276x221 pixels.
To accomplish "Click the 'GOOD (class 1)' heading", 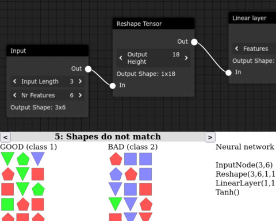I will click(29, 147).
